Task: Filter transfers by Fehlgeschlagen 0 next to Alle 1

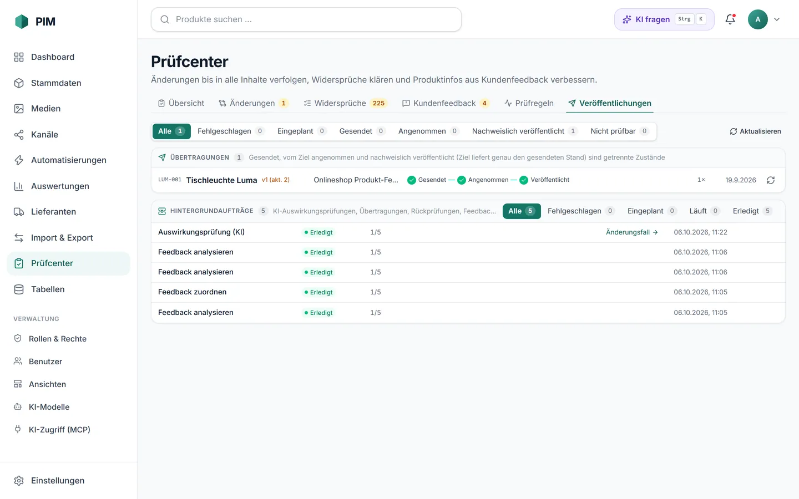Action: [231, 131]
